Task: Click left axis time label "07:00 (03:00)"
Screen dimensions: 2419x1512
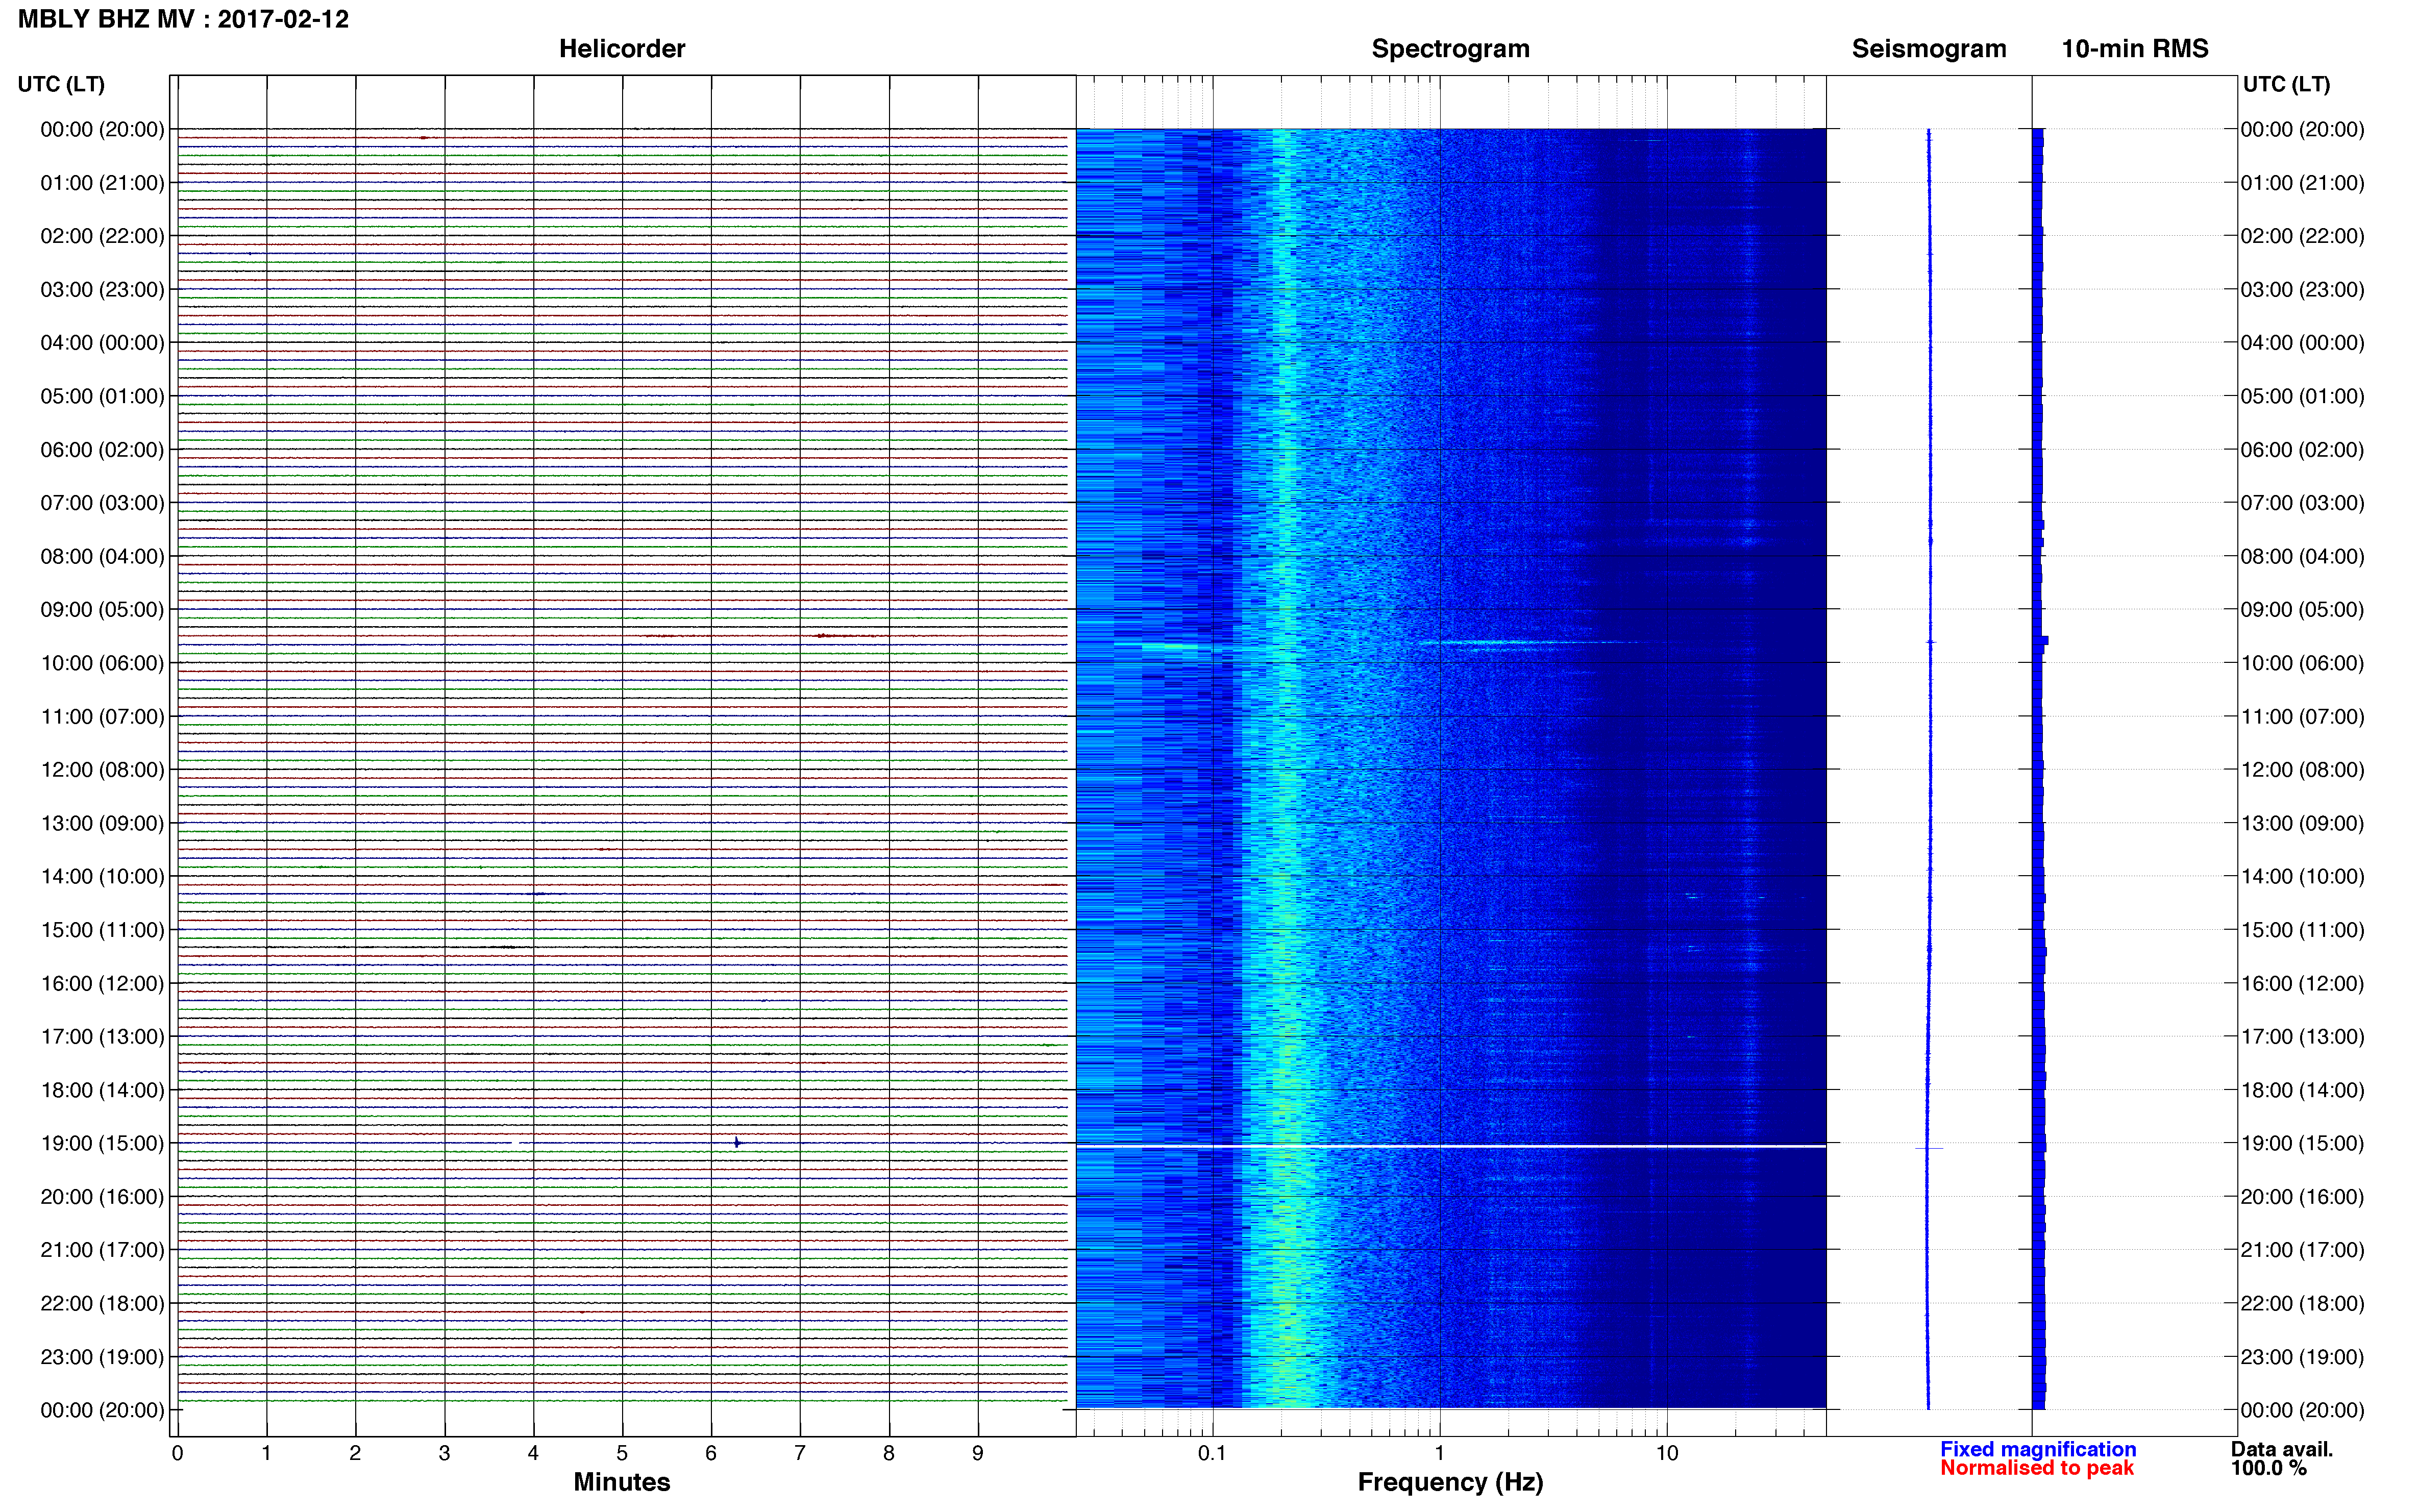Action: 102,503
